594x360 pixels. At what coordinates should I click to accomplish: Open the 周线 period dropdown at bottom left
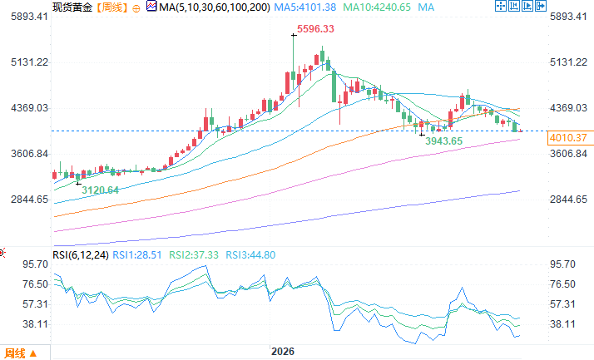point(21,353)
